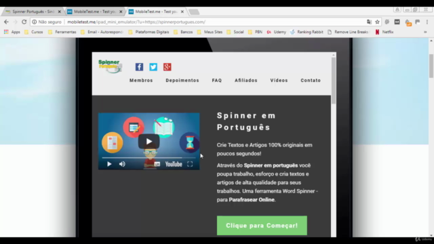Open the Apps bookmarks shortcut
434x244 pixels.
click(12, 32)
